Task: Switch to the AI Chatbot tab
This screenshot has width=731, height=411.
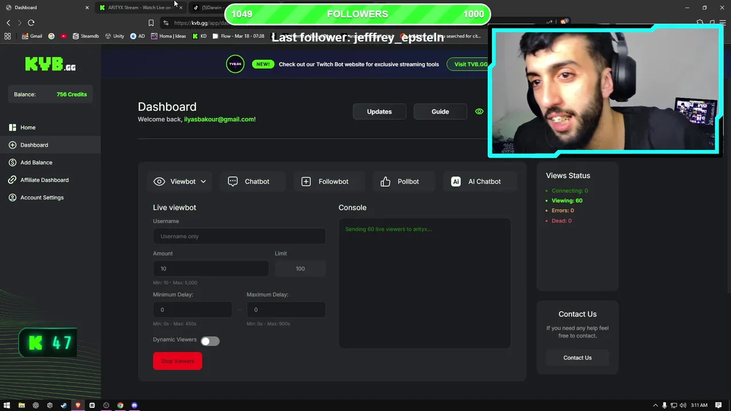Action: pos(480,182)
